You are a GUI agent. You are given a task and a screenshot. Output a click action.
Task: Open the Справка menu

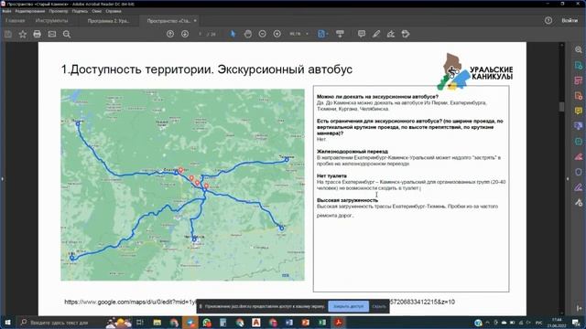pos(114,11)
